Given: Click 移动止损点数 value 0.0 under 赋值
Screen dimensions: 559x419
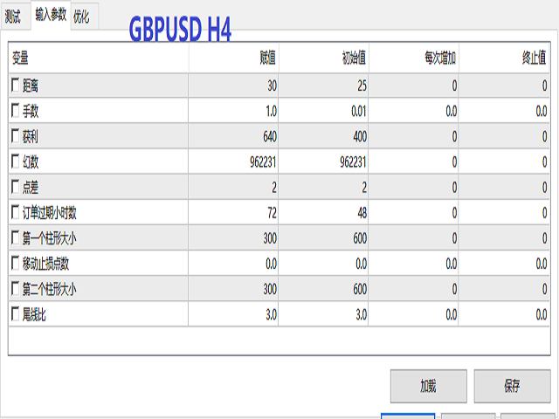Looking at the screenshot, I should coord(233,264).
